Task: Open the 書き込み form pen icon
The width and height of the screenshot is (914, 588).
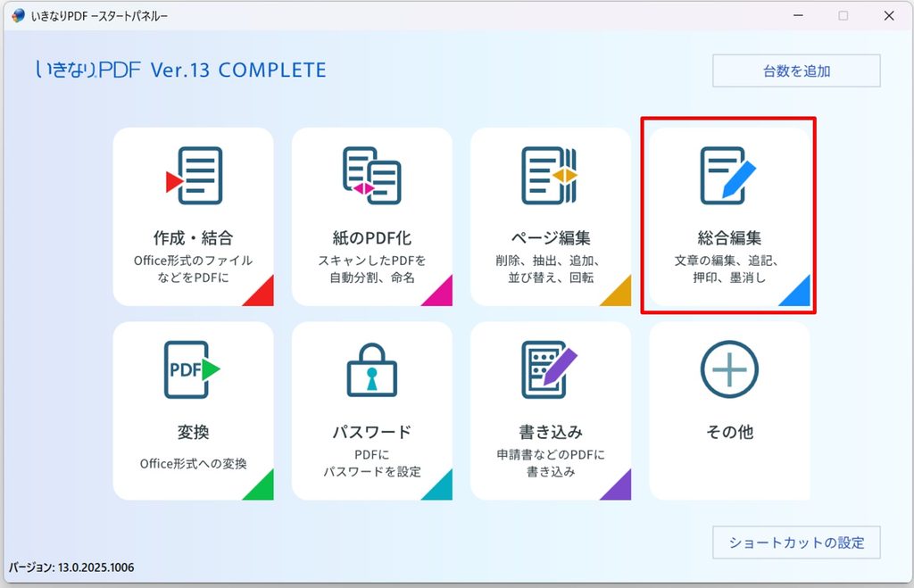Action: tap(550, 369)
